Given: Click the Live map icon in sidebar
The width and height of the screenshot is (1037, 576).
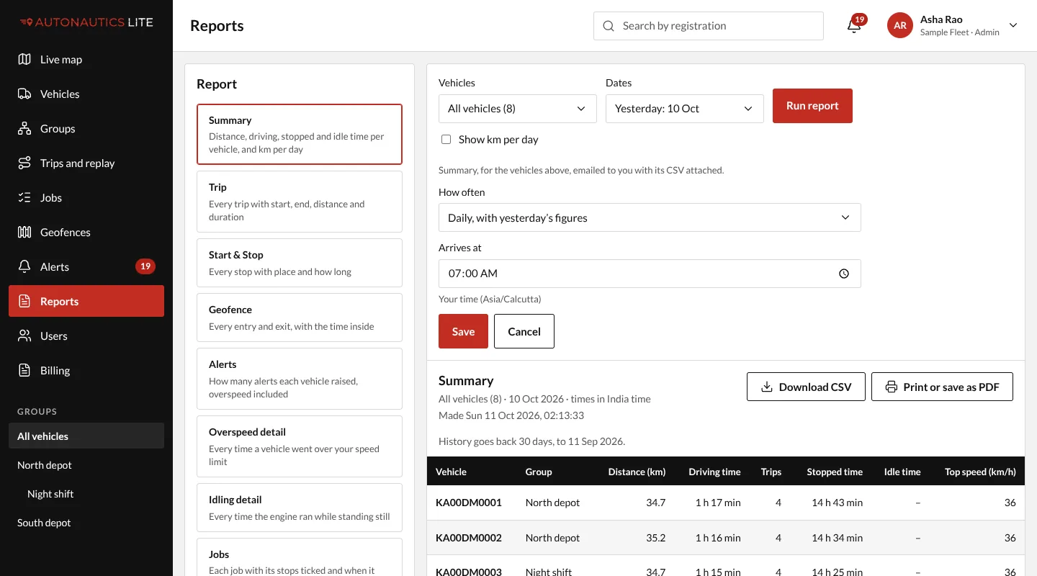Looking at the screenshot, I should 24,60.
